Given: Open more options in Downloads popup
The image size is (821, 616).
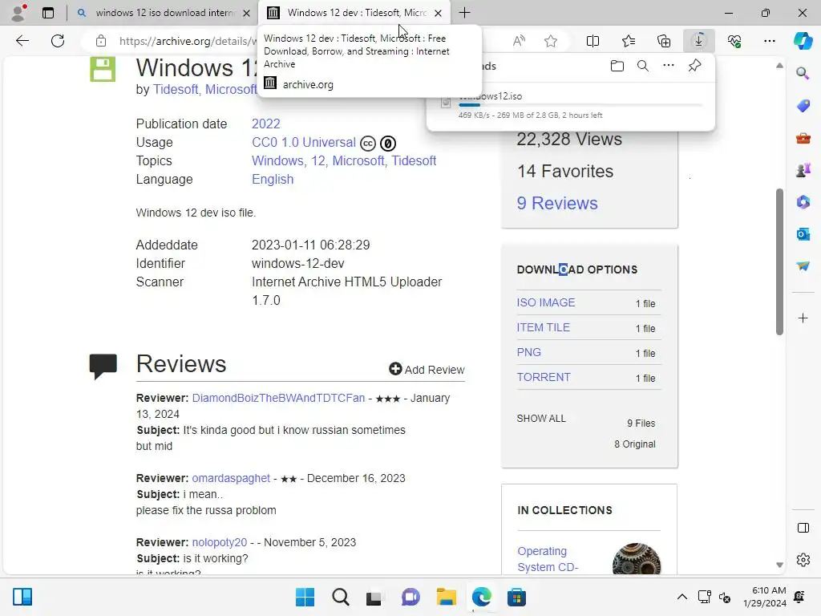Looking at the screenshot, I should click(669, 66).
